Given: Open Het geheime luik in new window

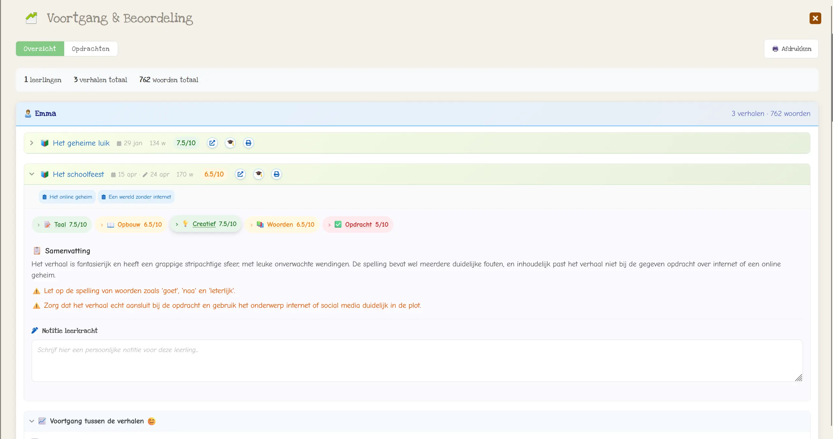Looking at the screenshot, I should pyautogui.click(x=212, y=143).
